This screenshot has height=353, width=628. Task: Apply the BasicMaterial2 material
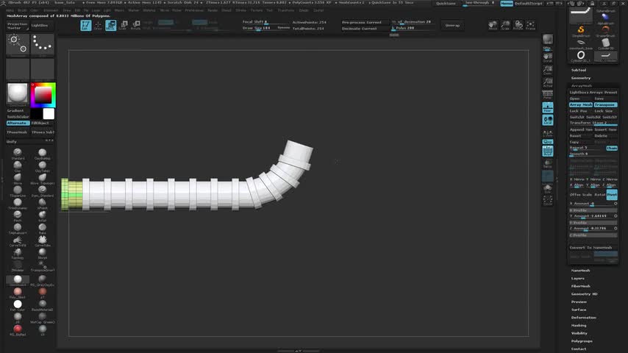[x=42, y=305]
